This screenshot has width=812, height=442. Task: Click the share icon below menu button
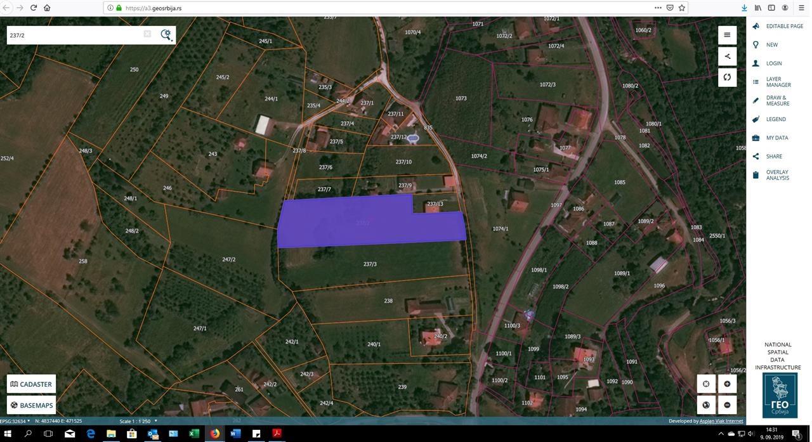727,56
